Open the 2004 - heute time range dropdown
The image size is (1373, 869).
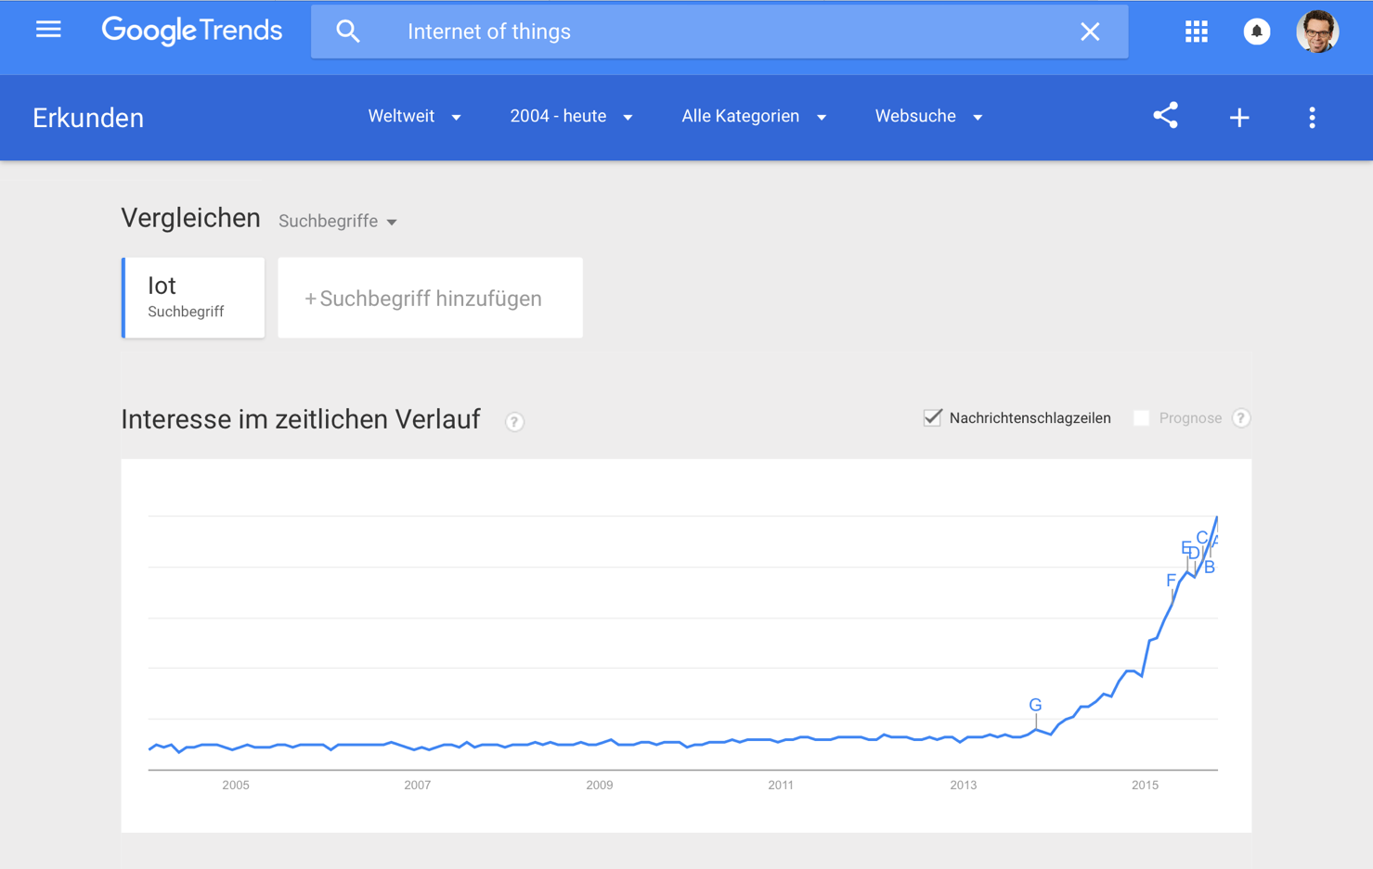click(571, 117)
